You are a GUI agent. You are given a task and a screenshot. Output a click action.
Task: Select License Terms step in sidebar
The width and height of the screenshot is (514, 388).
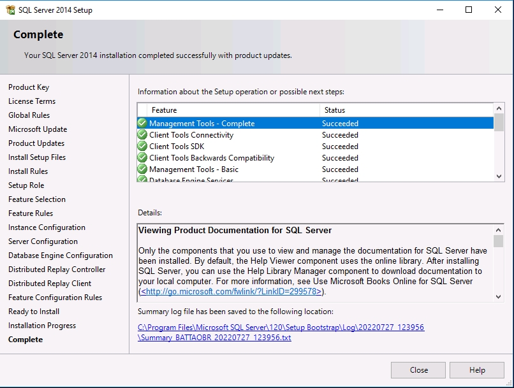coord(32,101)
